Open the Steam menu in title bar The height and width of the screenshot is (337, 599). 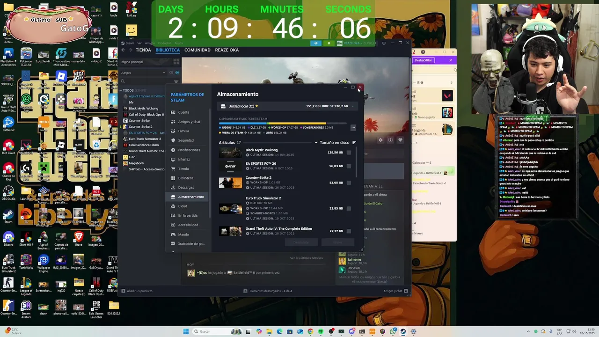pyautogui.click(x=130, y=43)
